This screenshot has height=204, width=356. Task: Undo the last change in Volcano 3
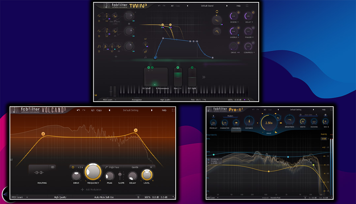78,110
